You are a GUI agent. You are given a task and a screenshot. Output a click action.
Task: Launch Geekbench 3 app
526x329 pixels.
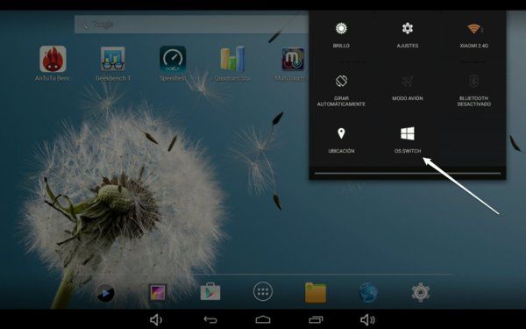(x=113, y=63)
